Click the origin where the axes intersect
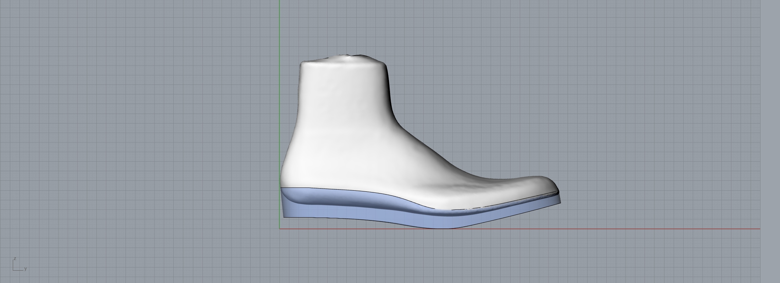 279,229
